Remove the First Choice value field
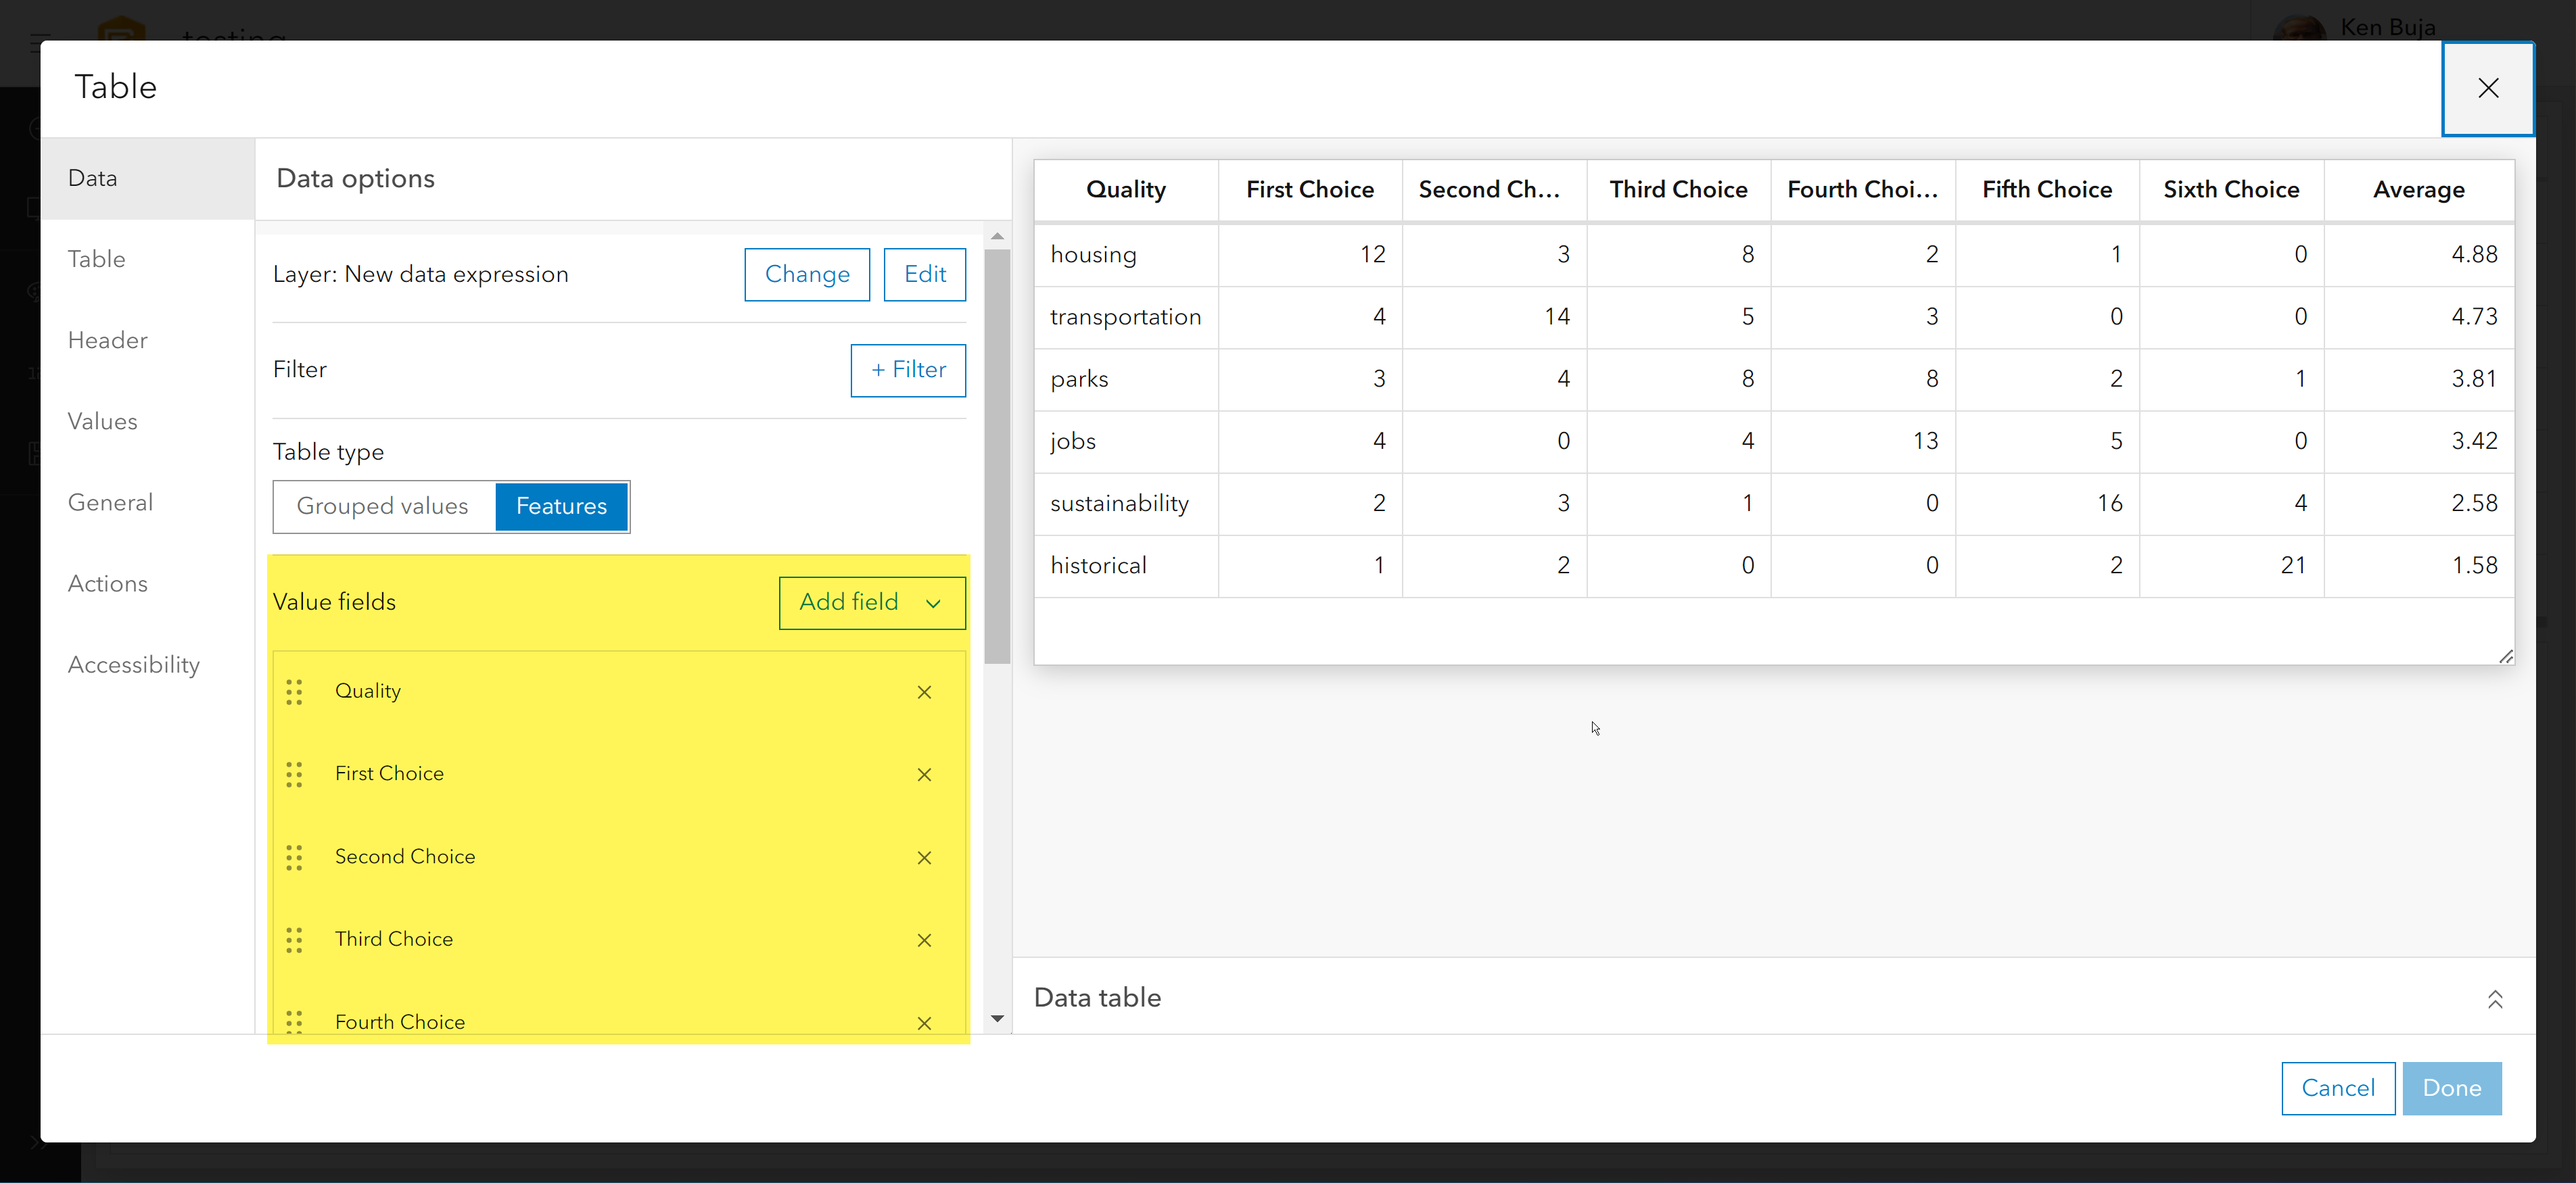The height and width of the screenshot is (1183, 2576). point(924,774)
